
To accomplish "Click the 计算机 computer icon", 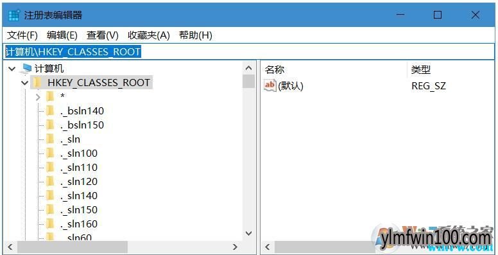I will (27, 68).
